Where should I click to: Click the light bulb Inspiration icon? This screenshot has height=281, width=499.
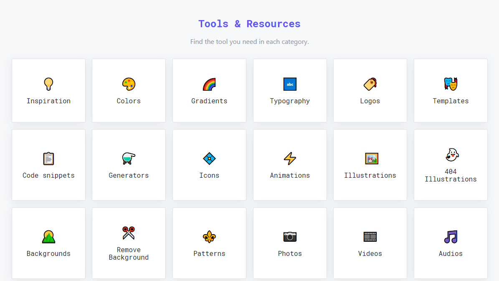[48, 84]
